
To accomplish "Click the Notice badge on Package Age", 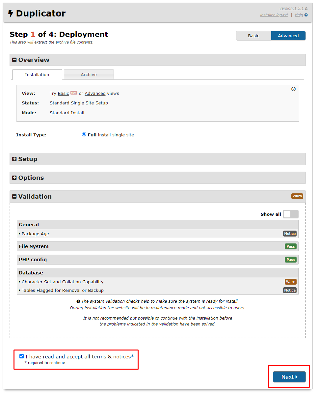I will point(290,234).
